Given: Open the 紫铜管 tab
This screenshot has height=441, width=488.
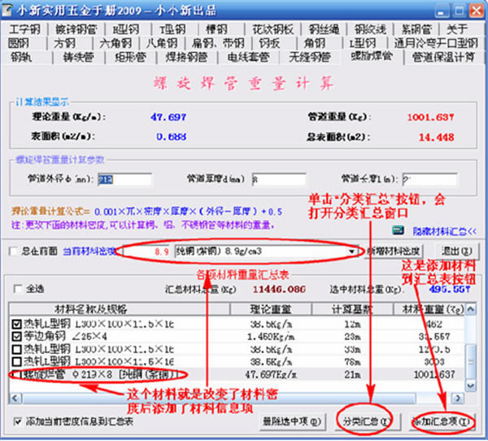Looking at the screenshot, I should pyautogui.click(x=416, y=29).
